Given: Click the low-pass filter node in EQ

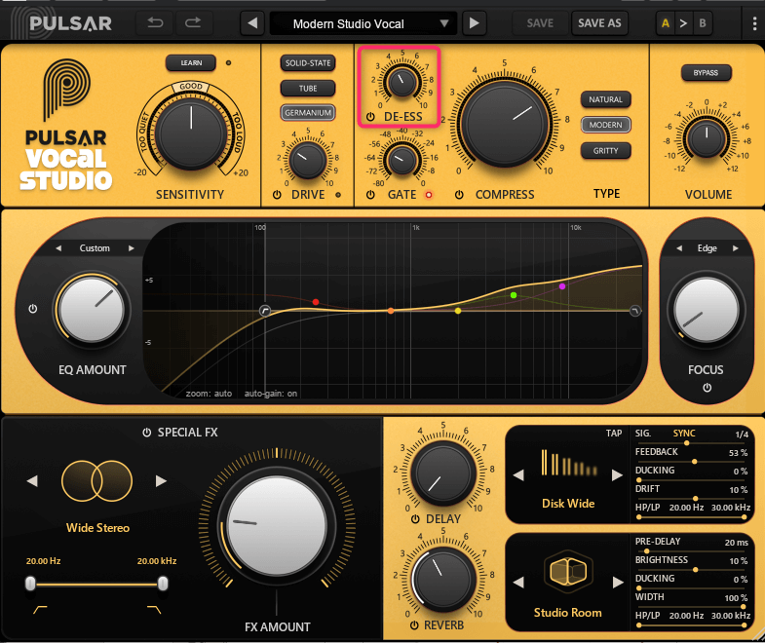Looking at the screenshot, I should pos(634,311).
